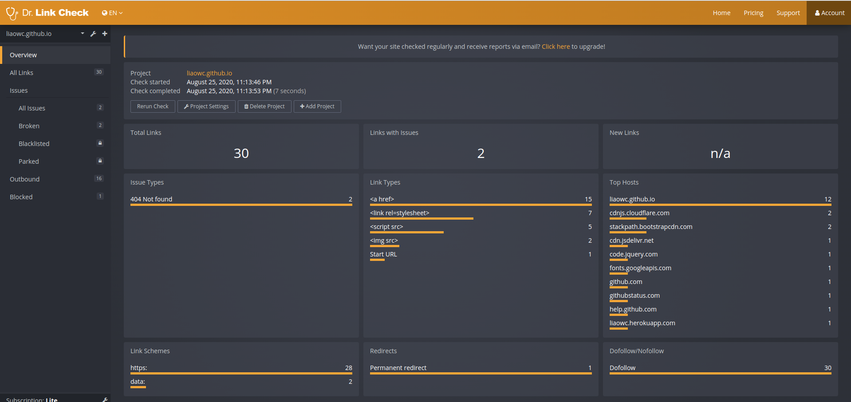Click the 404 Not found issue bar
This screenshot has height=402, width=851.
(151, 200)
